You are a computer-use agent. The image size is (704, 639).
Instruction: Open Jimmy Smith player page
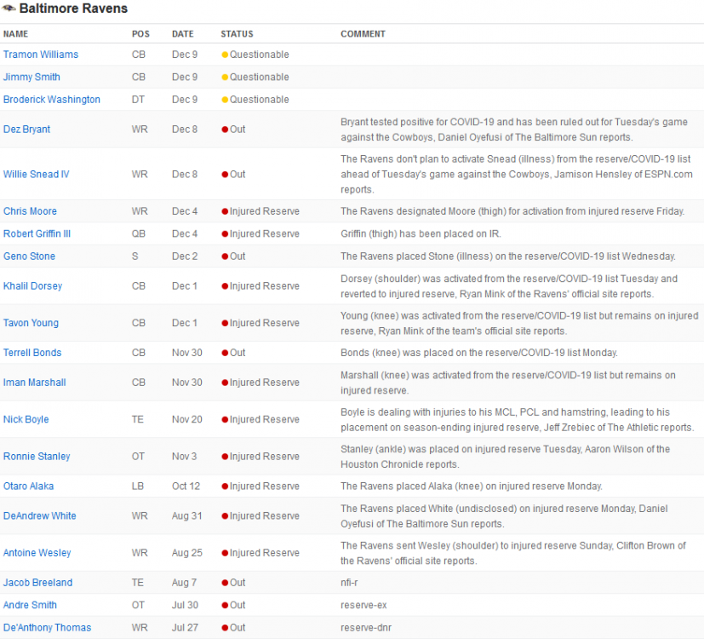31,77
